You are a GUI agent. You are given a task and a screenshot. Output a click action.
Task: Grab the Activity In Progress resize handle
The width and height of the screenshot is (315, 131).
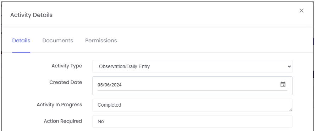point(291,110)
